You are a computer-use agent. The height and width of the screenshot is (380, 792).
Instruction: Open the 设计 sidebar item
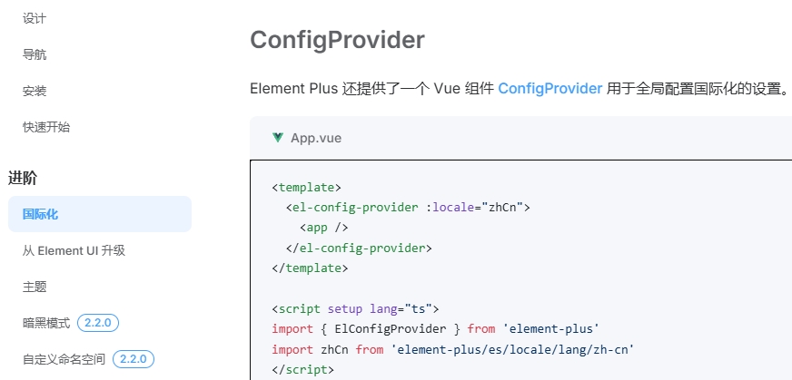(x=35, y=18)
